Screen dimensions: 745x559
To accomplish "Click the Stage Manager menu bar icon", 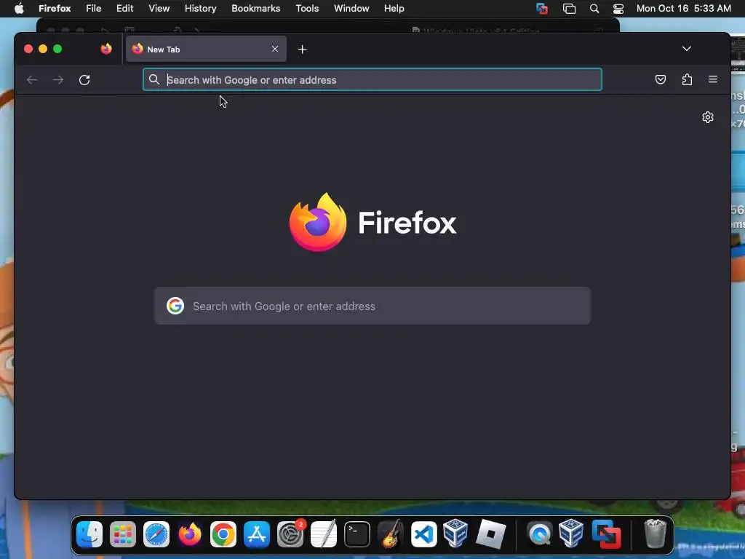I will (569, 9).
